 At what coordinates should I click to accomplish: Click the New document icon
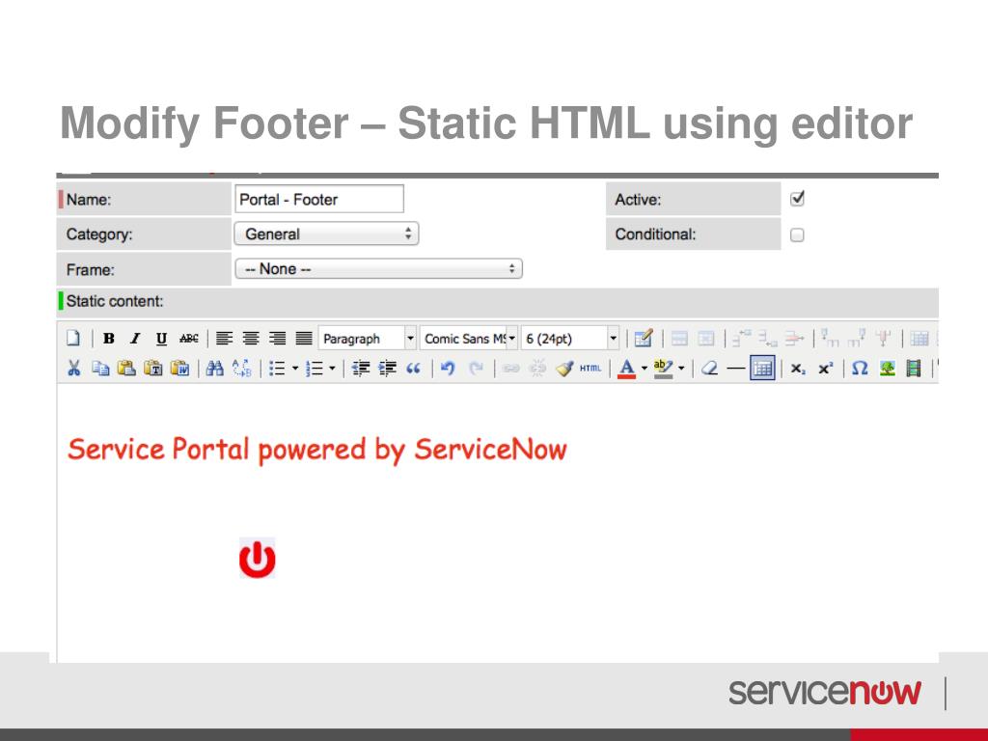73,339
